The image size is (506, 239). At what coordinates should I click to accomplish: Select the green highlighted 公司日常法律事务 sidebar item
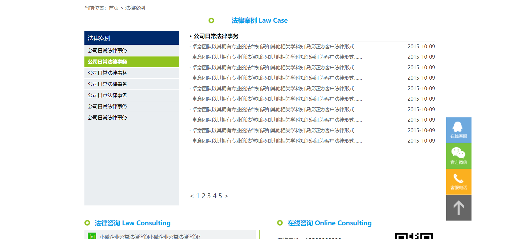[132, 62]
